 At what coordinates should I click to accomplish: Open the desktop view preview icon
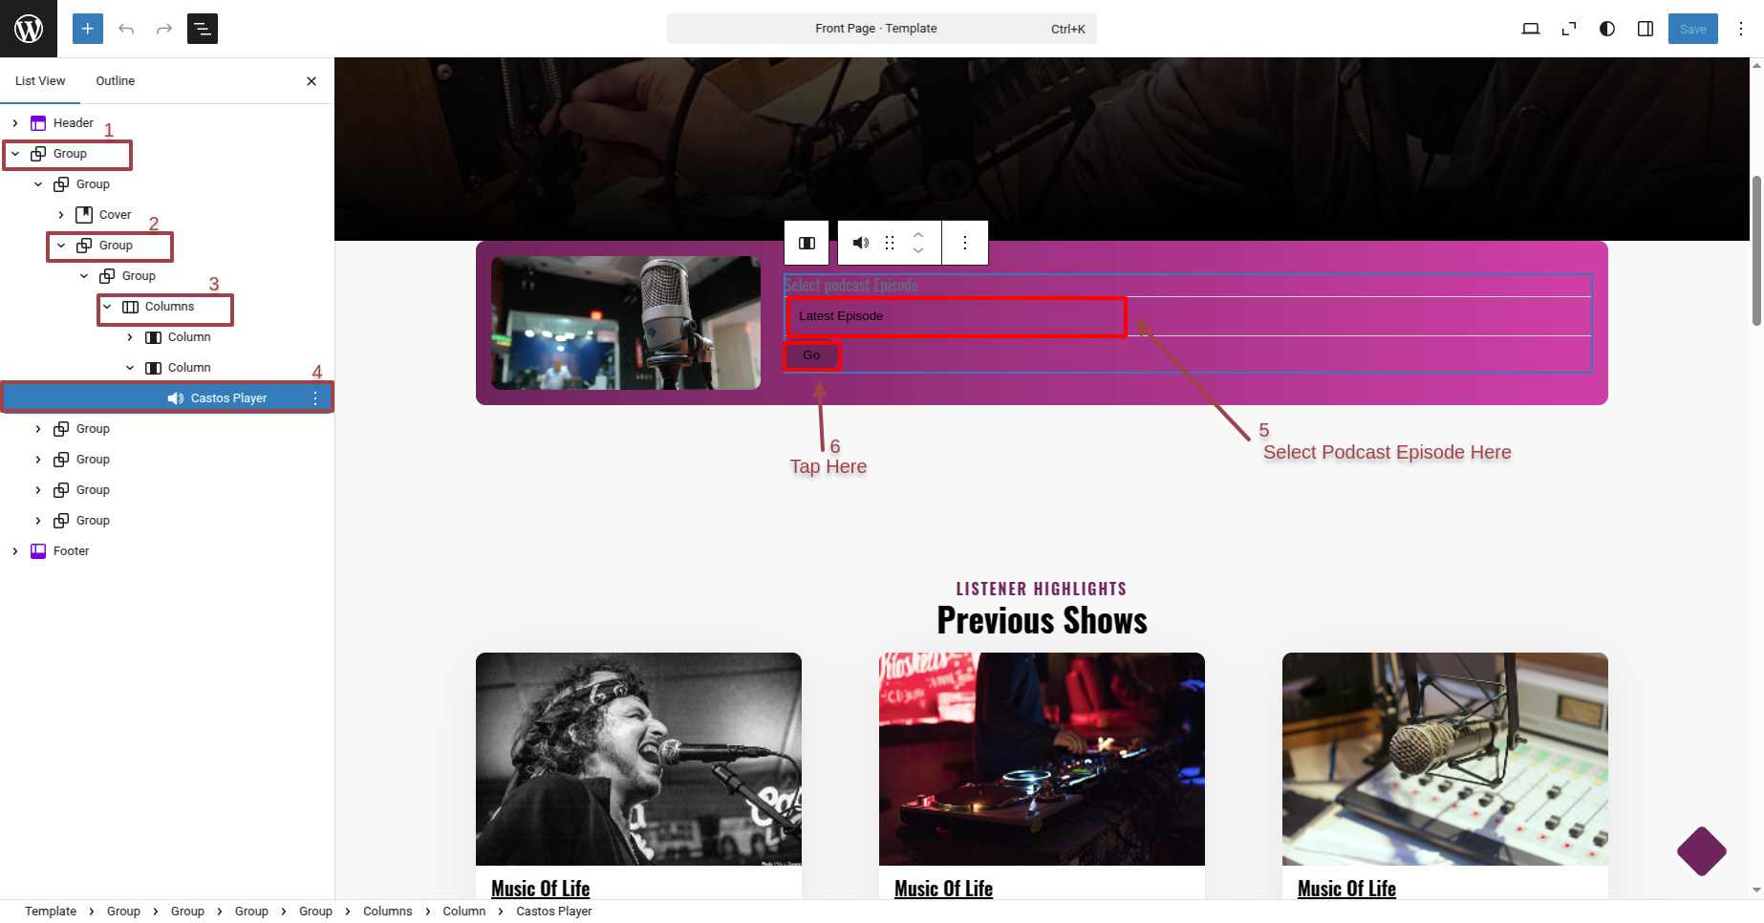click(1531, 29)
